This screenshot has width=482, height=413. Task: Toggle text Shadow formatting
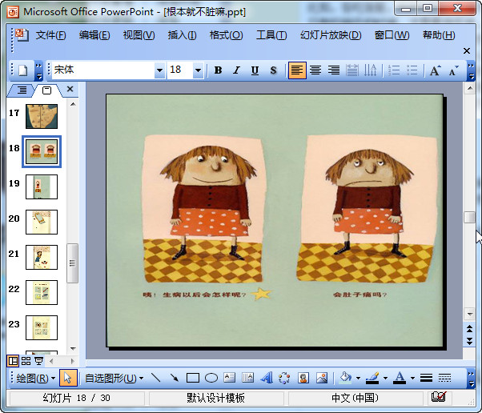pyautogui.click(x=273, y=70)
